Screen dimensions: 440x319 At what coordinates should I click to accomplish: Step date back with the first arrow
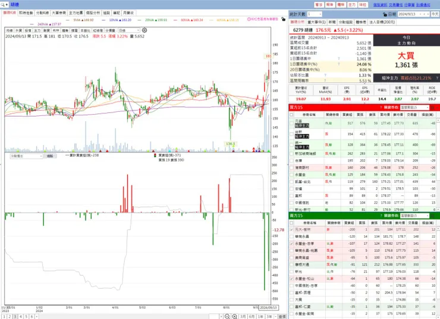click(x=420, y=14)
